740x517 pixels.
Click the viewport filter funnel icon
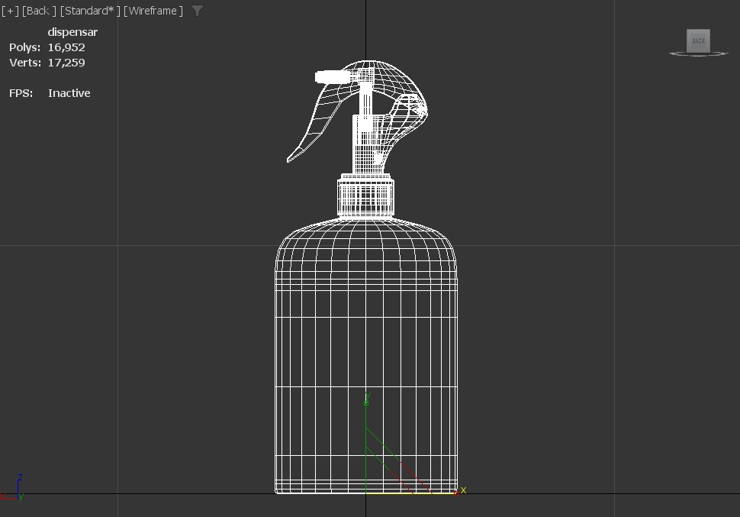pos(198,11)
